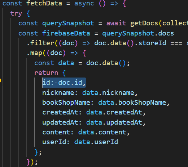Viewport: 188px width, 167px height.
Task: Click the storeId property in filter
Action: [152, 43]
